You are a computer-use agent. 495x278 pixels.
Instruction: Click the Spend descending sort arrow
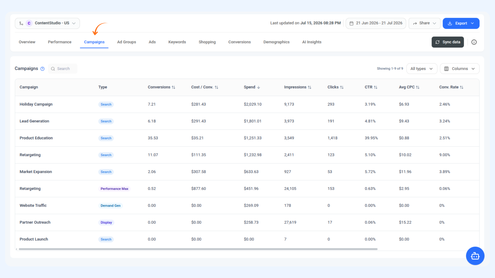tap(258, 87)
